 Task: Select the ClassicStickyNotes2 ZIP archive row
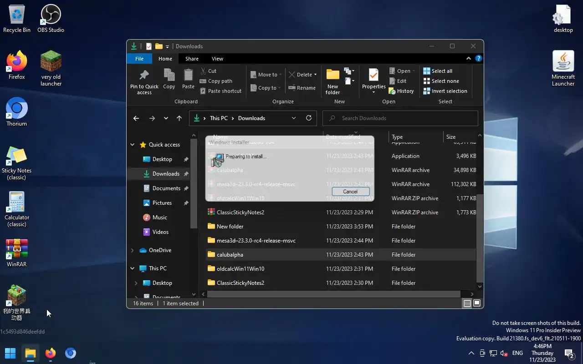(341, 212)
